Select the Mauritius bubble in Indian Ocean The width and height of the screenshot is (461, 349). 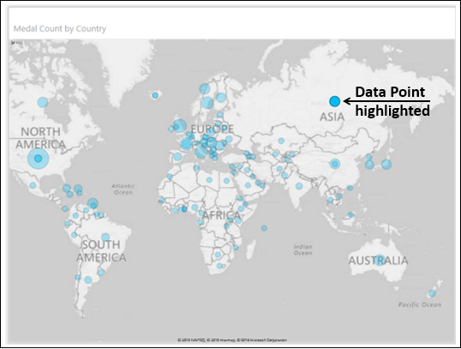click(x=264, y=228)
